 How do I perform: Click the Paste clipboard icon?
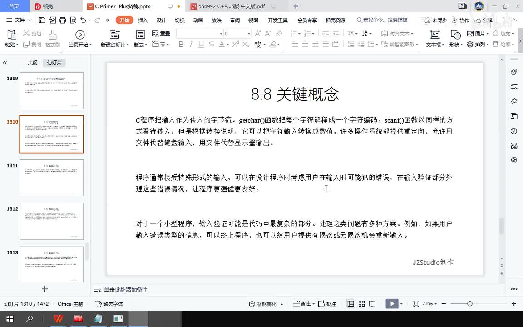tap(12, 35)
